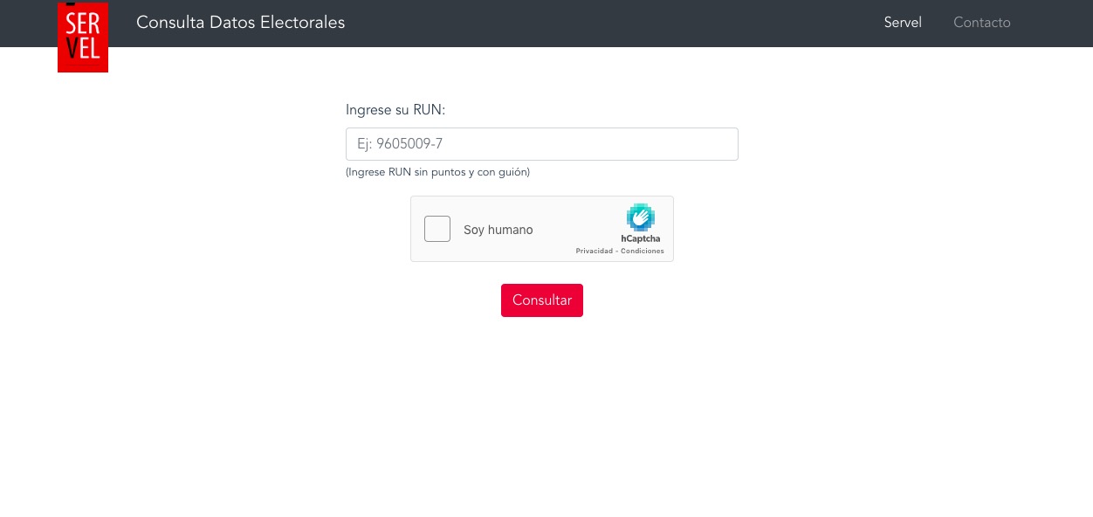Open the Servel navigation link
This screenshot has width=1093, height=517.
click(x=903, y=23)
